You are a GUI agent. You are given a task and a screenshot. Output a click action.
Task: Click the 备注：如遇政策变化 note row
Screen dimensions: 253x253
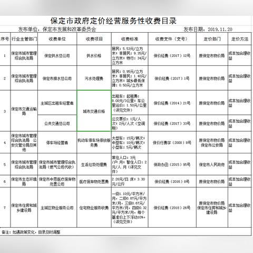(125, 232)
